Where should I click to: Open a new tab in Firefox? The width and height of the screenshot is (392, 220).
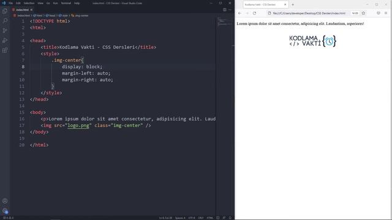click(x=293, y=4)
